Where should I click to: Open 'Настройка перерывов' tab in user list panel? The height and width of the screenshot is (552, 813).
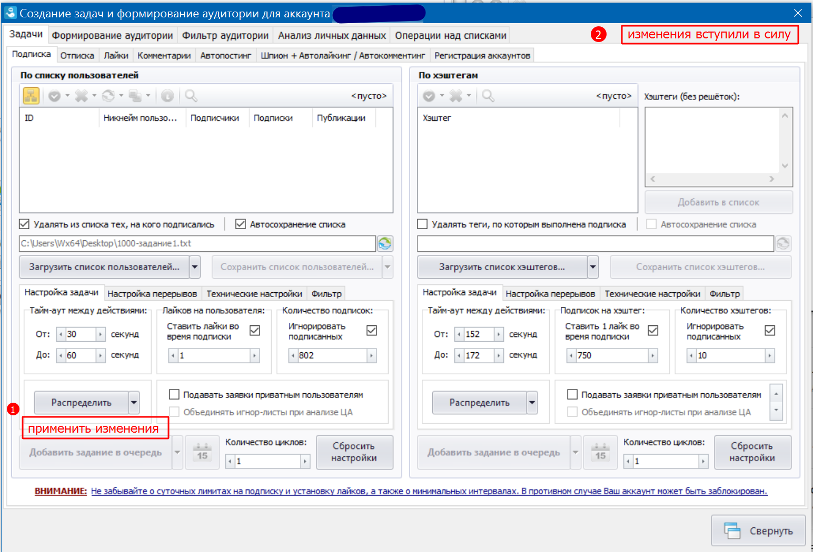(x=152, y=294)
